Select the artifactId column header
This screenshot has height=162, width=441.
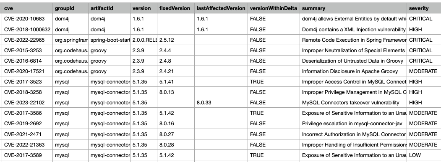(x=109, y=8)
